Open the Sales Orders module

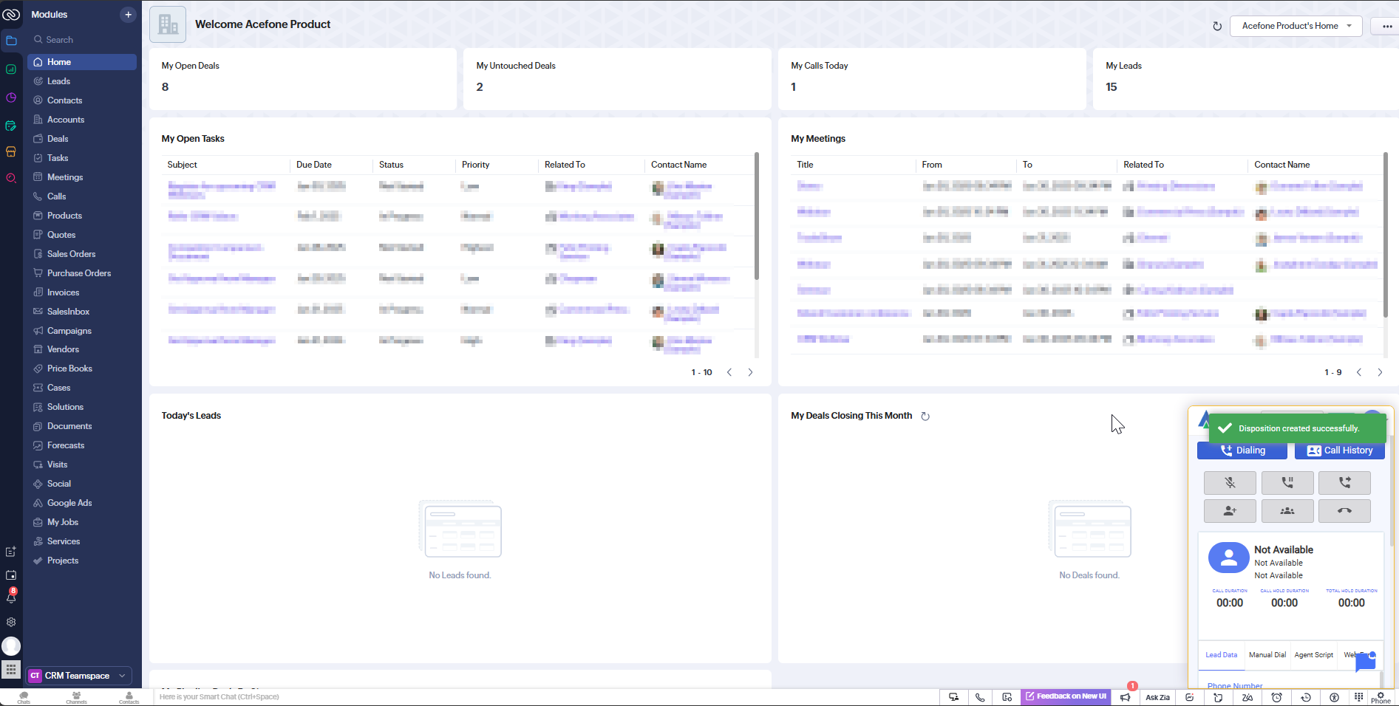(x=82, y=254)
